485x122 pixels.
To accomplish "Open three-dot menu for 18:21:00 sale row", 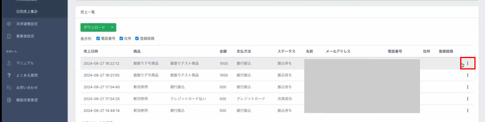I will coord(468,75).
